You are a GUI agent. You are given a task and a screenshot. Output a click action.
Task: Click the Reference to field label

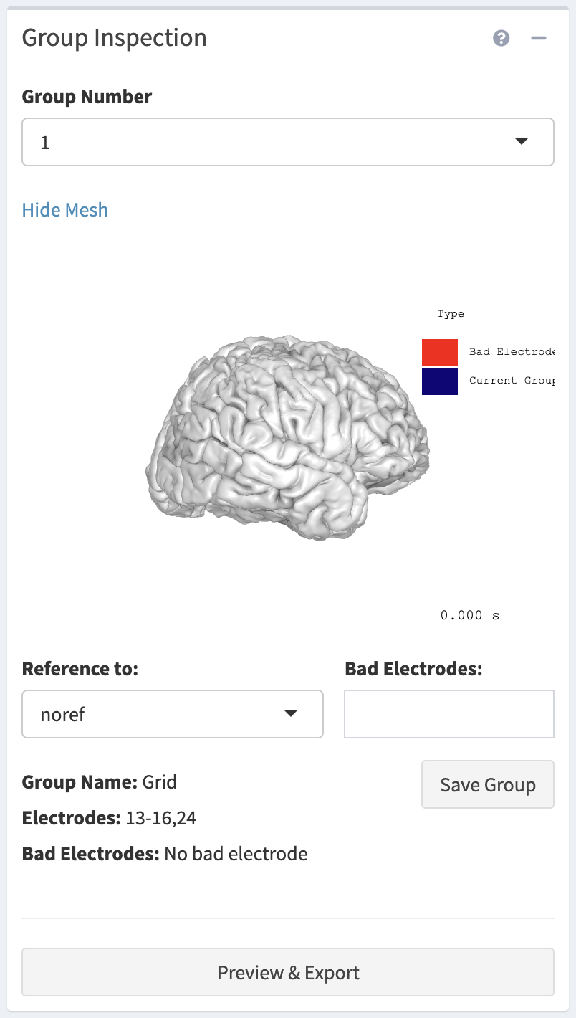click(x=80, y=669)
